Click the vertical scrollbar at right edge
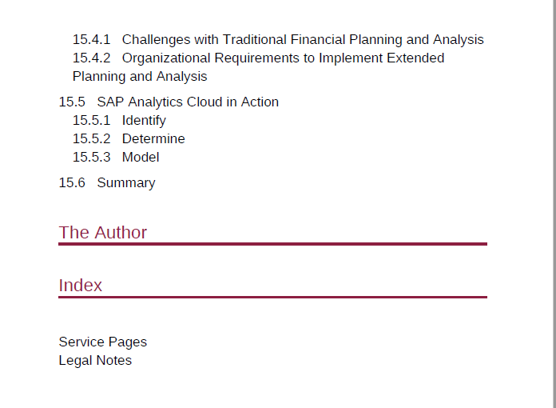Screen dimensions: 556x408 553,204
